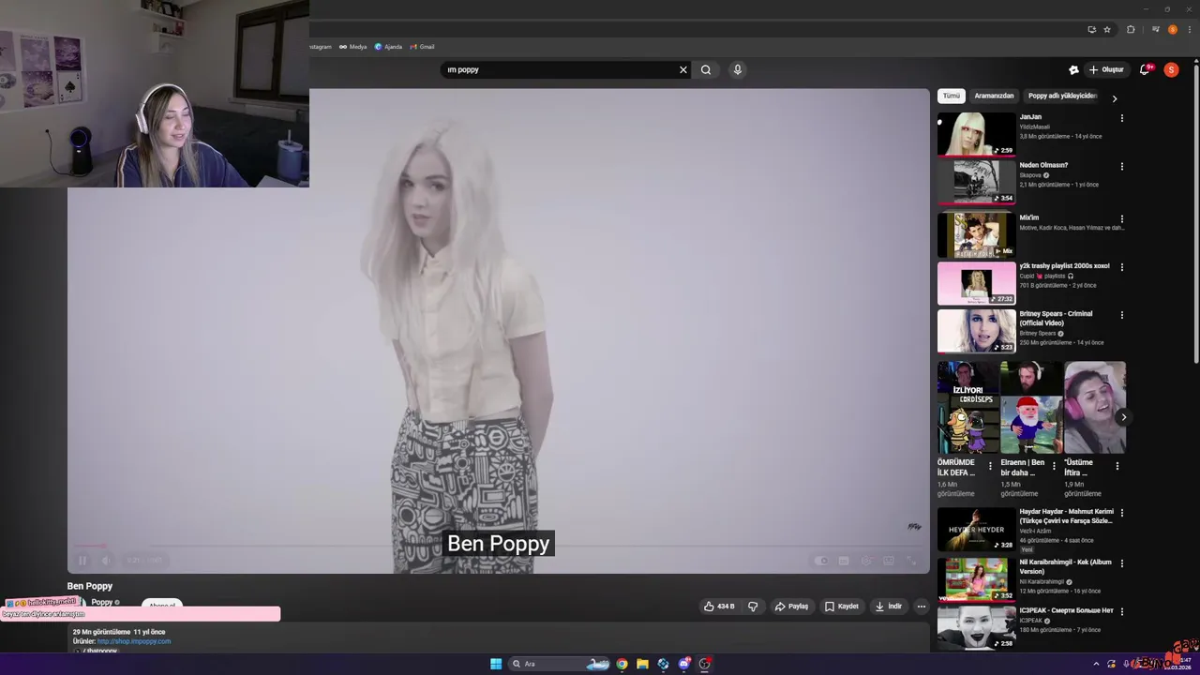
Task: Open more actions ellipsis below video
Action: click(921, 607)
